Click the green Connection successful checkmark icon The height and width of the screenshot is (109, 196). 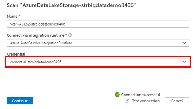point(117,95)
